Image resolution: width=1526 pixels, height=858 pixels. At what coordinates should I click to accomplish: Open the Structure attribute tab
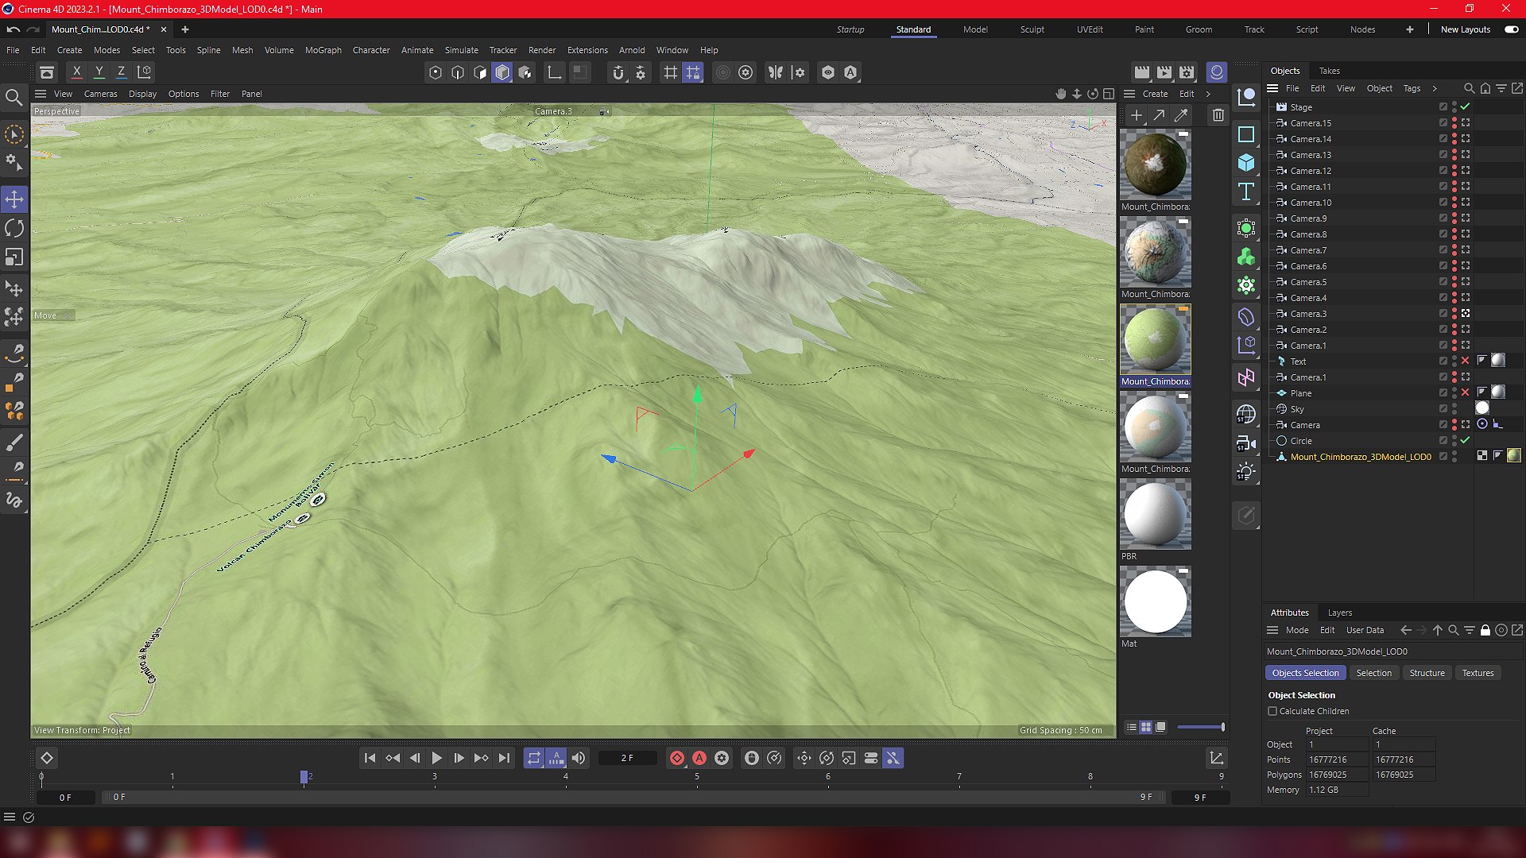[x=1427, y=673]
